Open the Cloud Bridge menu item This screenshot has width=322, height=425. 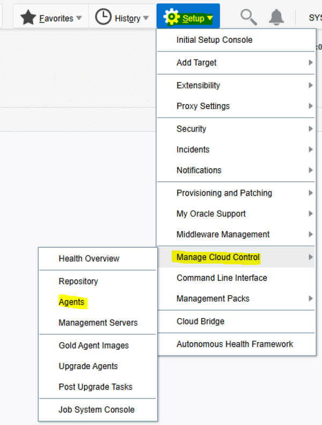pos(200,321)
